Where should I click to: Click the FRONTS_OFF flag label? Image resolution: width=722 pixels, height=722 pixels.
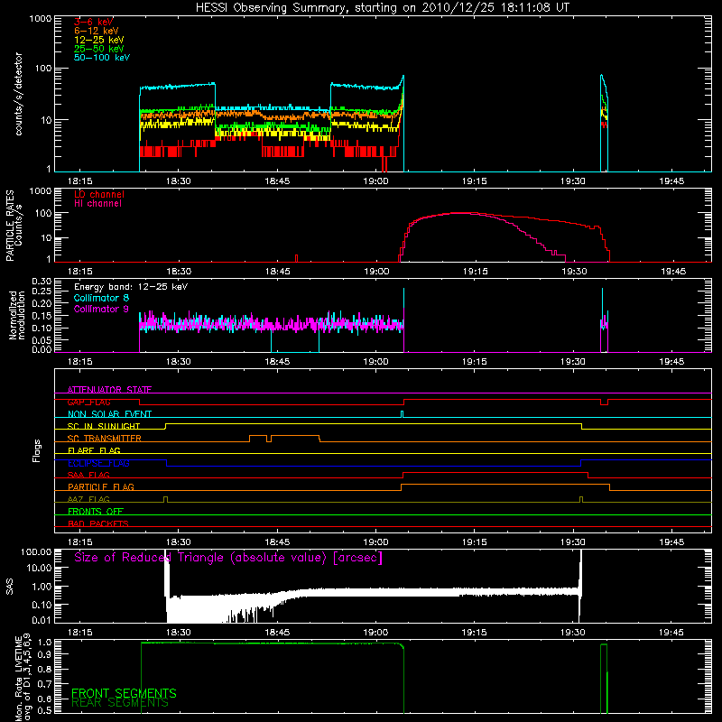point(96,511)
